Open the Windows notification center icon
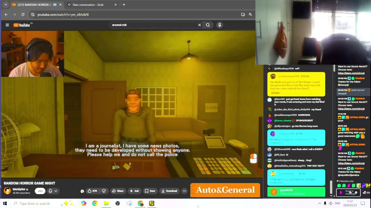 click(x=363, y=203)
